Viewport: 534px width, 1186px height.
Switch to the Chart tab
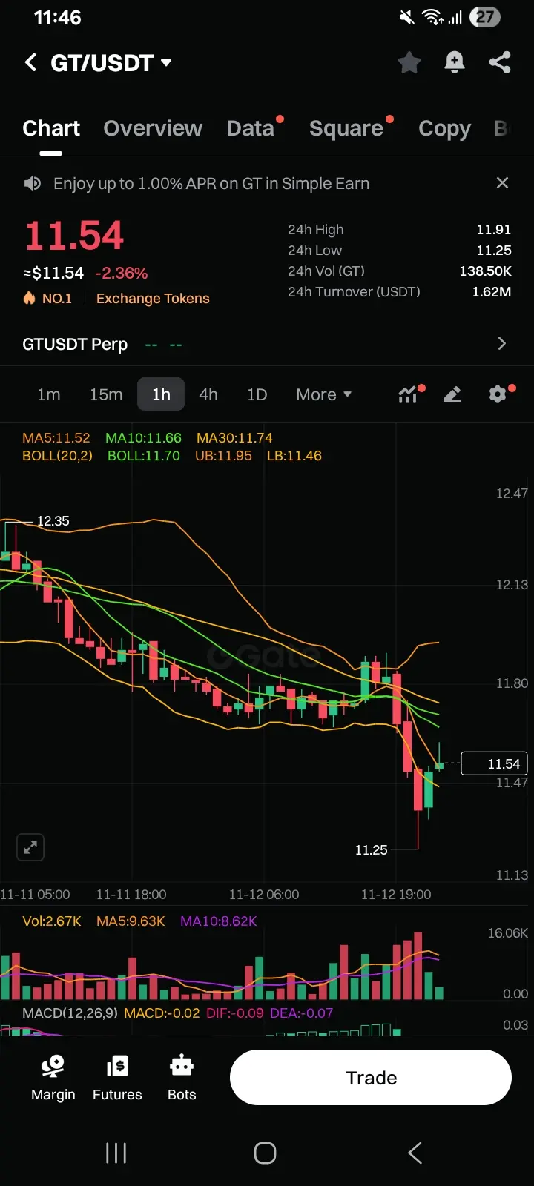pyautogui.click(x=51, y=128)
